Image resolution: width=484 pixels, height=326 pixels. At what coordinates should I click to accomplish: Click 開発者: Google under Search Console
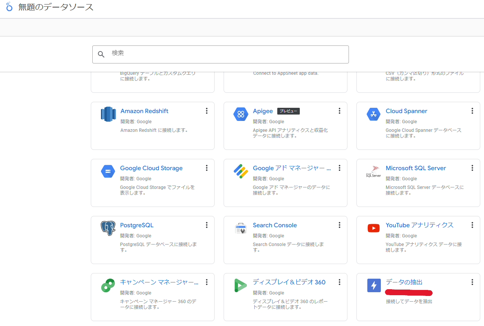click(x=269, y=236)
